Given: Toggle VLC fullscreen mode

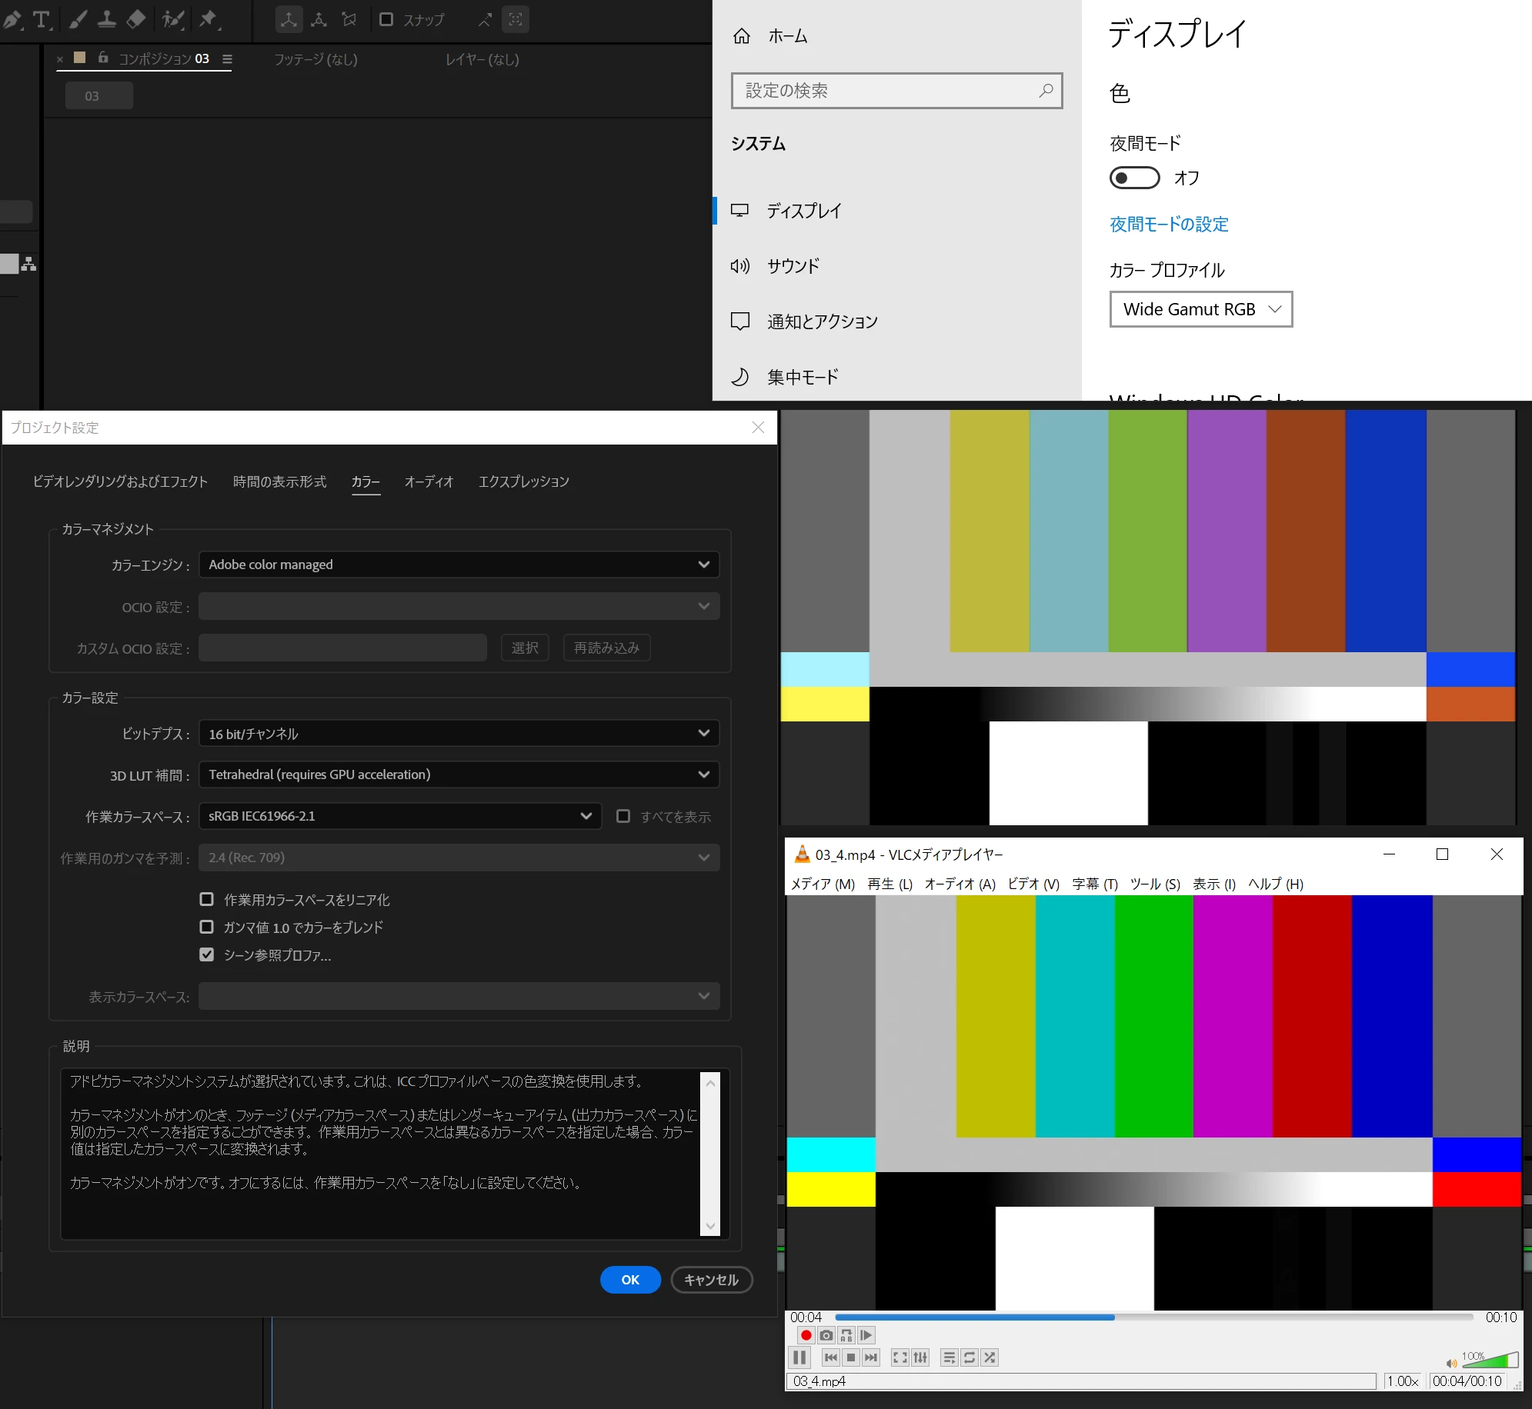Looking at the screenshot, I should (900, 1357).
